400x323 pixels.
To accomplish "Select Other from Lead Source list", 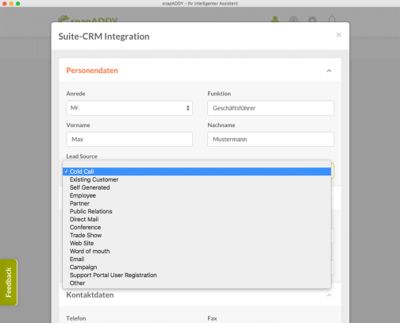I will pos(197,283).
